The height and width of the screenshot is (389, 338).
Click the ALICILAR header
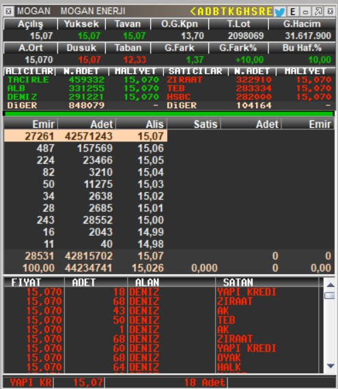pyautogui.click(x=29, y=72)
